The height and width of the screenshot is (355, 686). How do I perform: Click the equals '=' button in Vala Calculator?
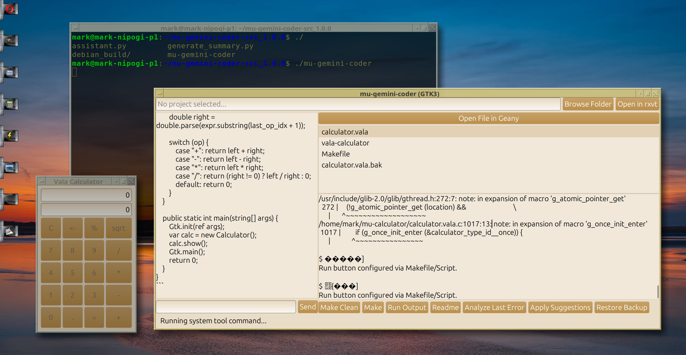point(94,317)
